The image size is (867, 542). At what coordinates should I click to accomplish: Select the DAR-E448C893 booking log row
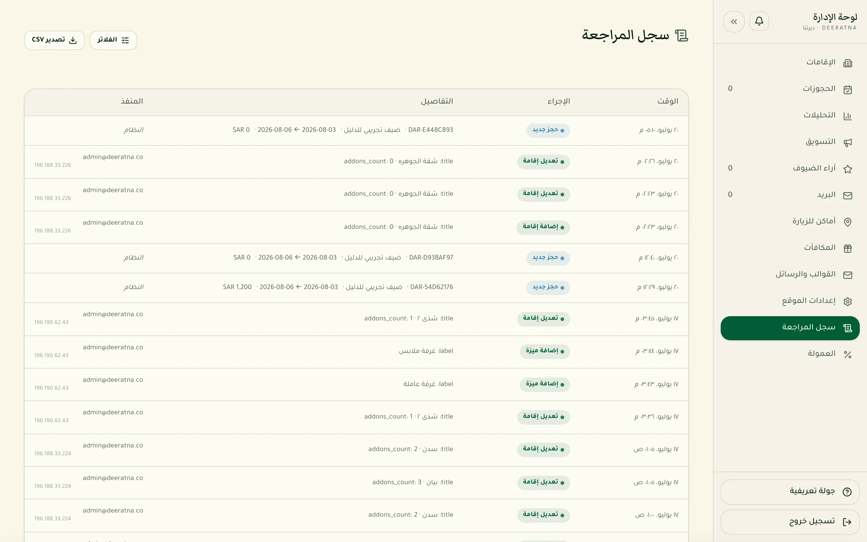(356, 130)
